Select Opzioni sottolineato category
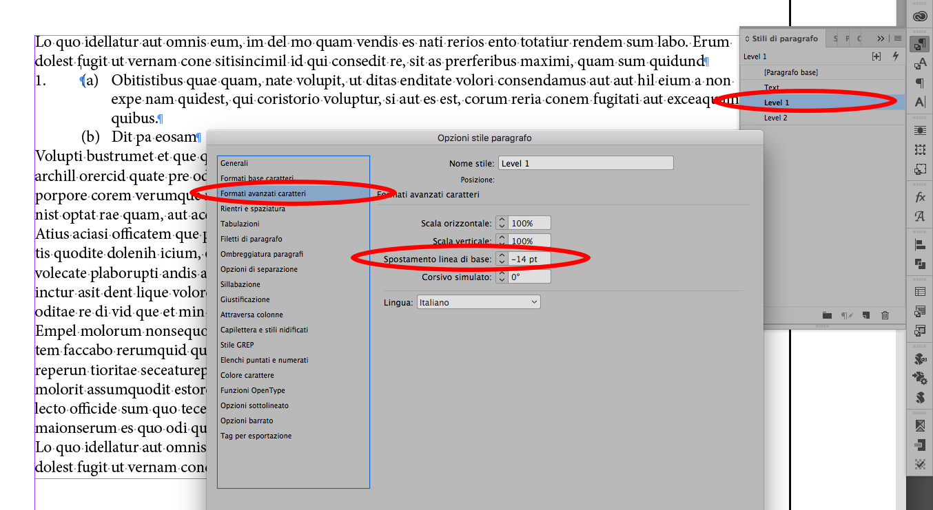933x510 pixels. point(293,405)
